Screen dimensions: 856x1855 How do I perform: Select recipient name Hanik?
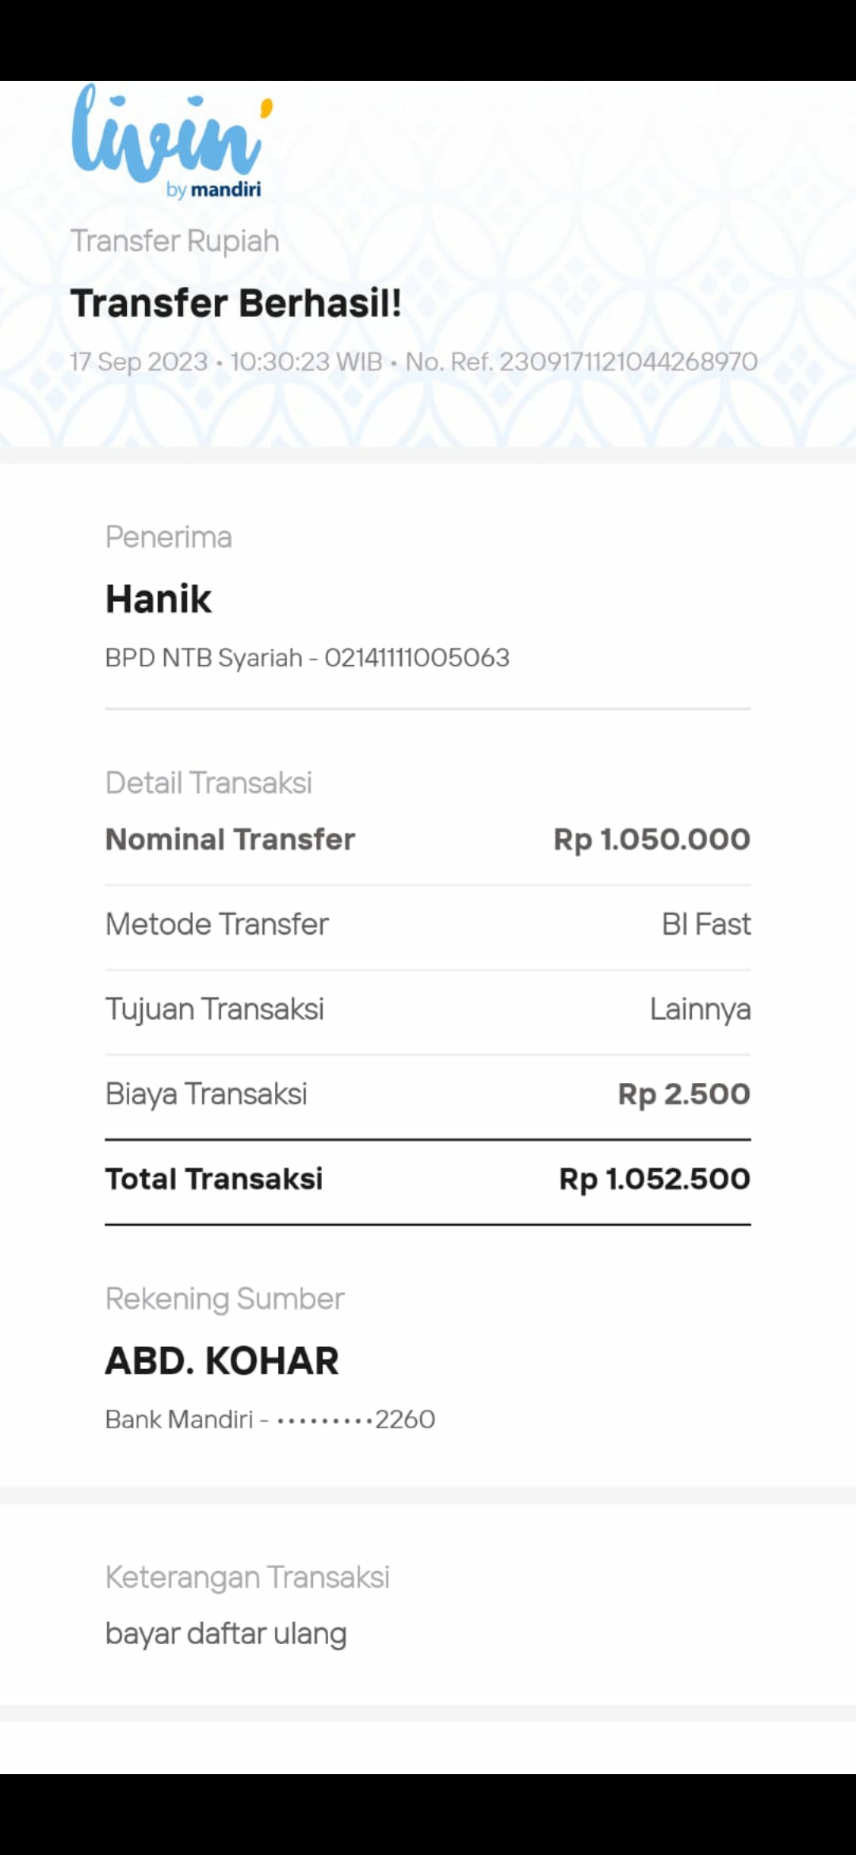(159, 599)
